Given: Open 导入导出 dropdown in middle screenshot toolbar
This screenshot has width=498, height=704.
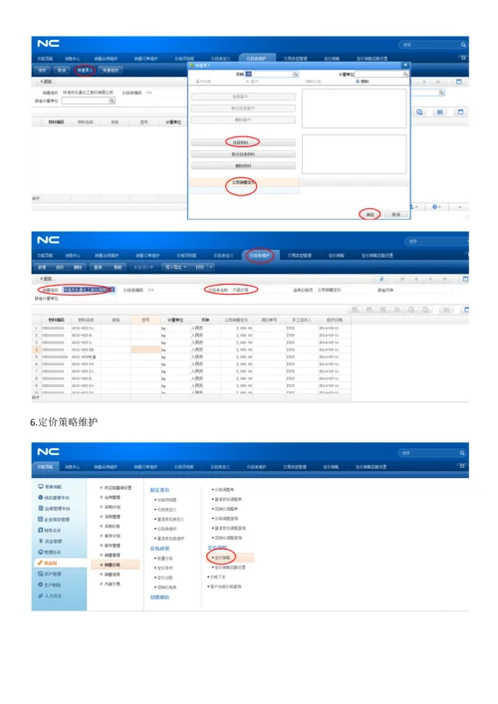Looking at the screenshot, I should click(x=175, y=267).
